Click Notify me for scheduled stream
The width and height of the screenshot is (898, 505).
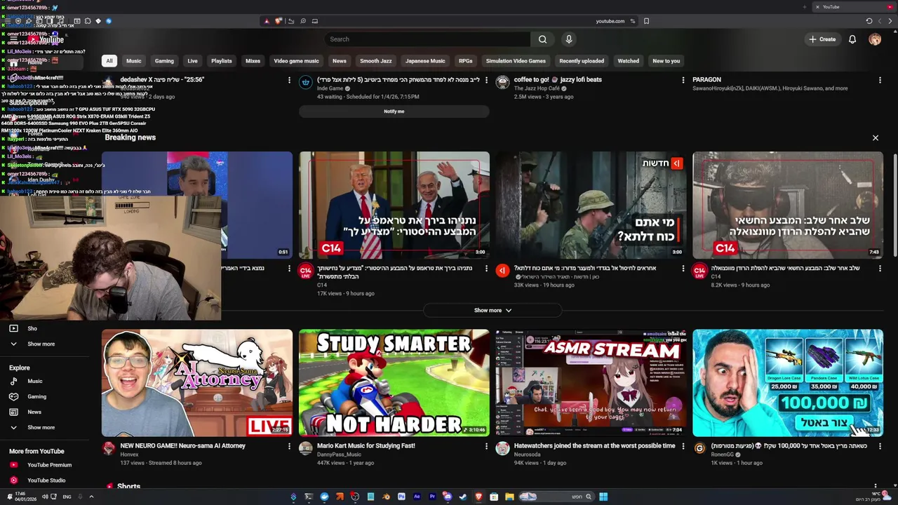[x=394, y=111]
